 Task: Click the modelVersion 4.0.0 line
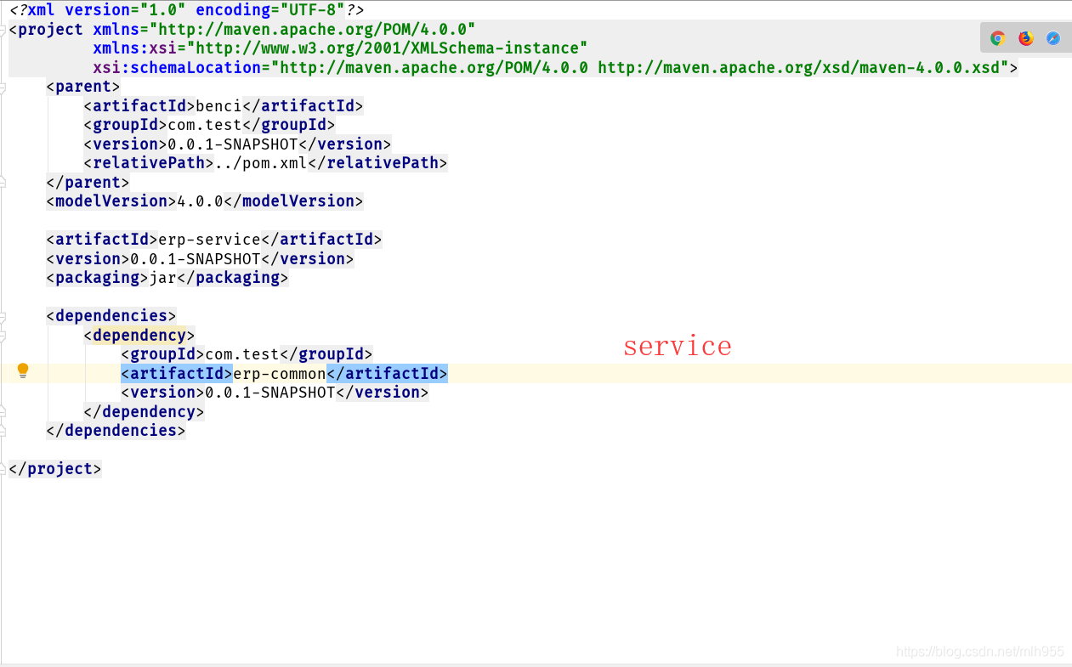[205, 201]
